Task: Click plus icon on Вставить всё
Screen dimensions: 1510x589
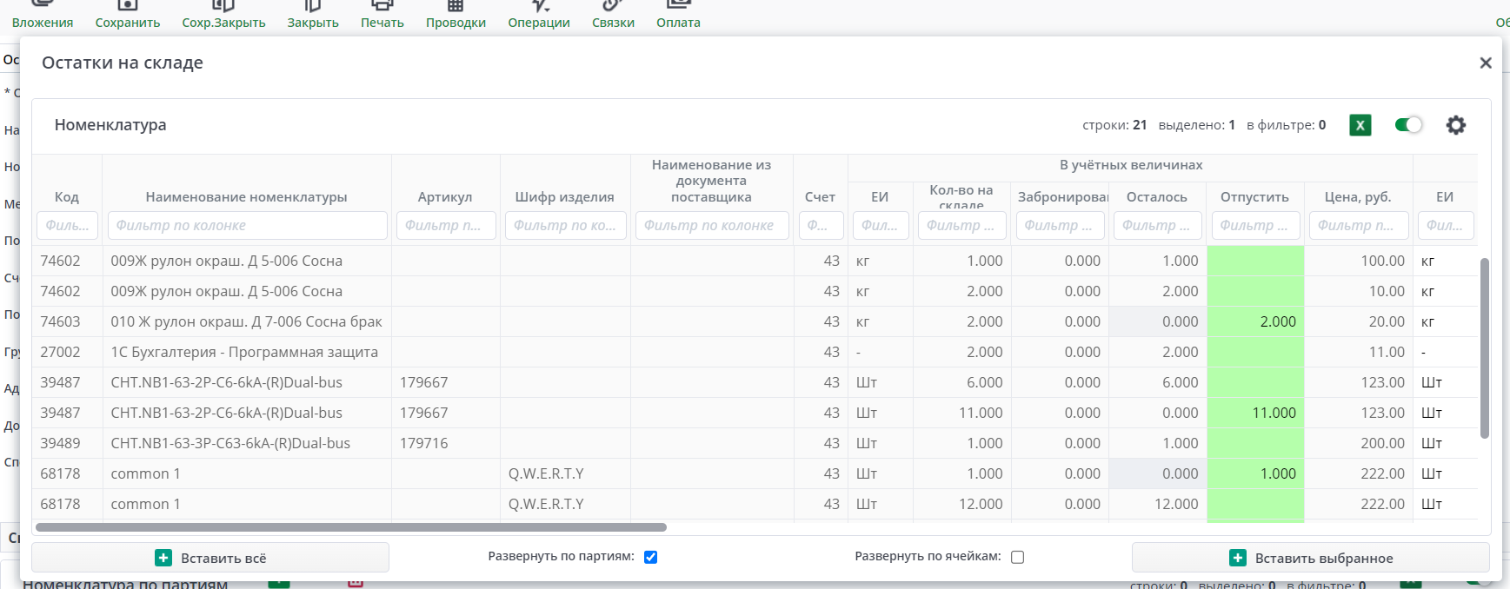Action: point(163,558)
